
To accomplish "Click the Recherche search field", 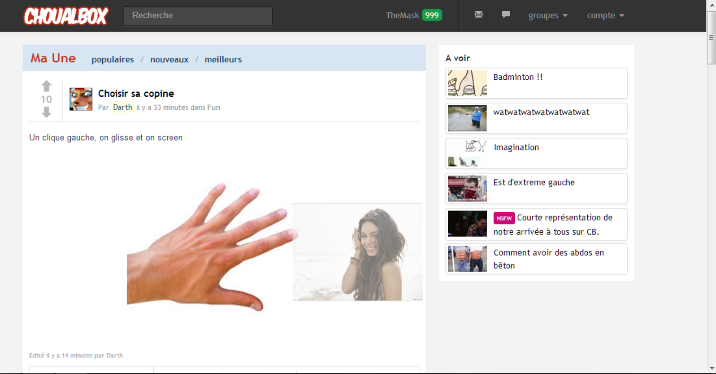I will tap(198, 16).
